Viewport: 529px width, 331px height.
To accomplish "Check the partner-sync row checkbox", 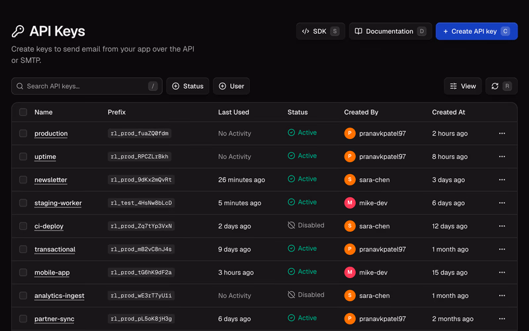I will pos(23,318).
